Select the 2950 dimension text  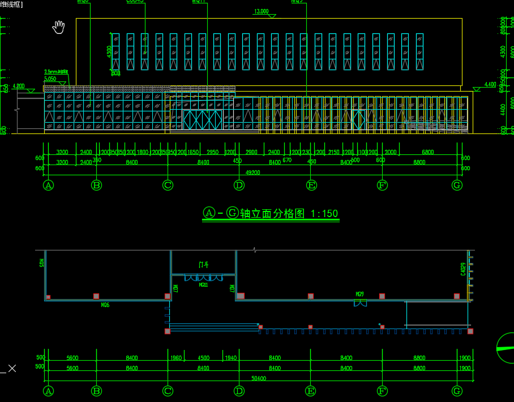coord(212,152)
